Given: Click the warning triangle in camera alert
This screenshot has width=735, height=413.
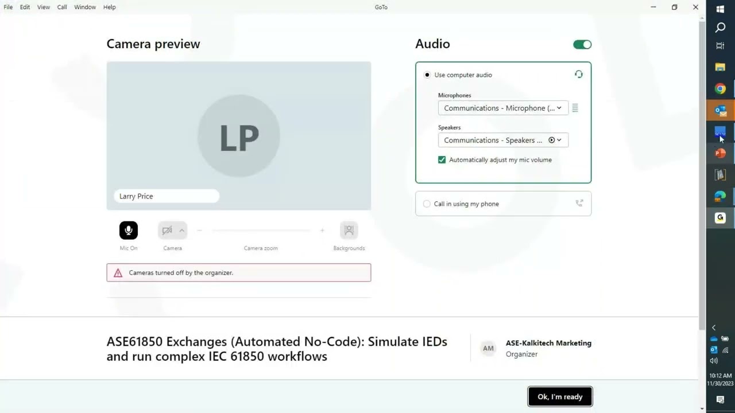Looking at the screenshot, I should tap(118, 273).
